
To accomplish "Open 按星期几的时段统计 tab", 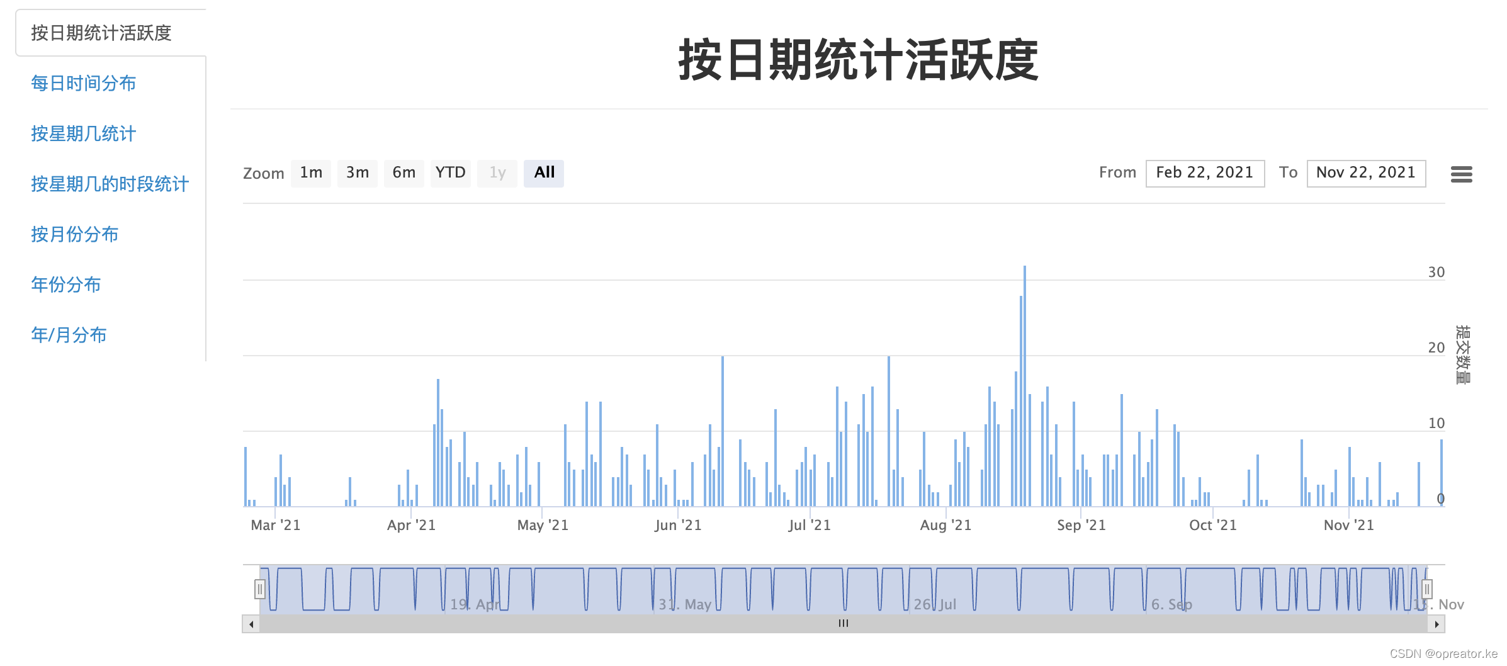I will [110, 184].
